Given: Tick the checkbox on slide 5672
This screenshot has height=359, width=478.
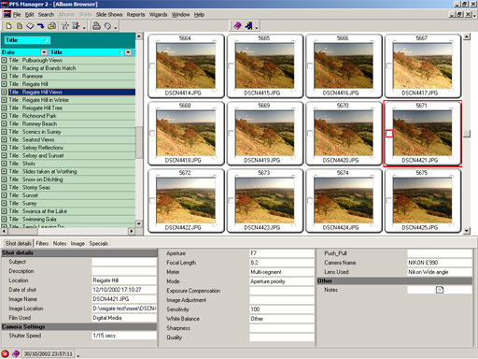Looking at the screenshot, I should coord(152,201).
